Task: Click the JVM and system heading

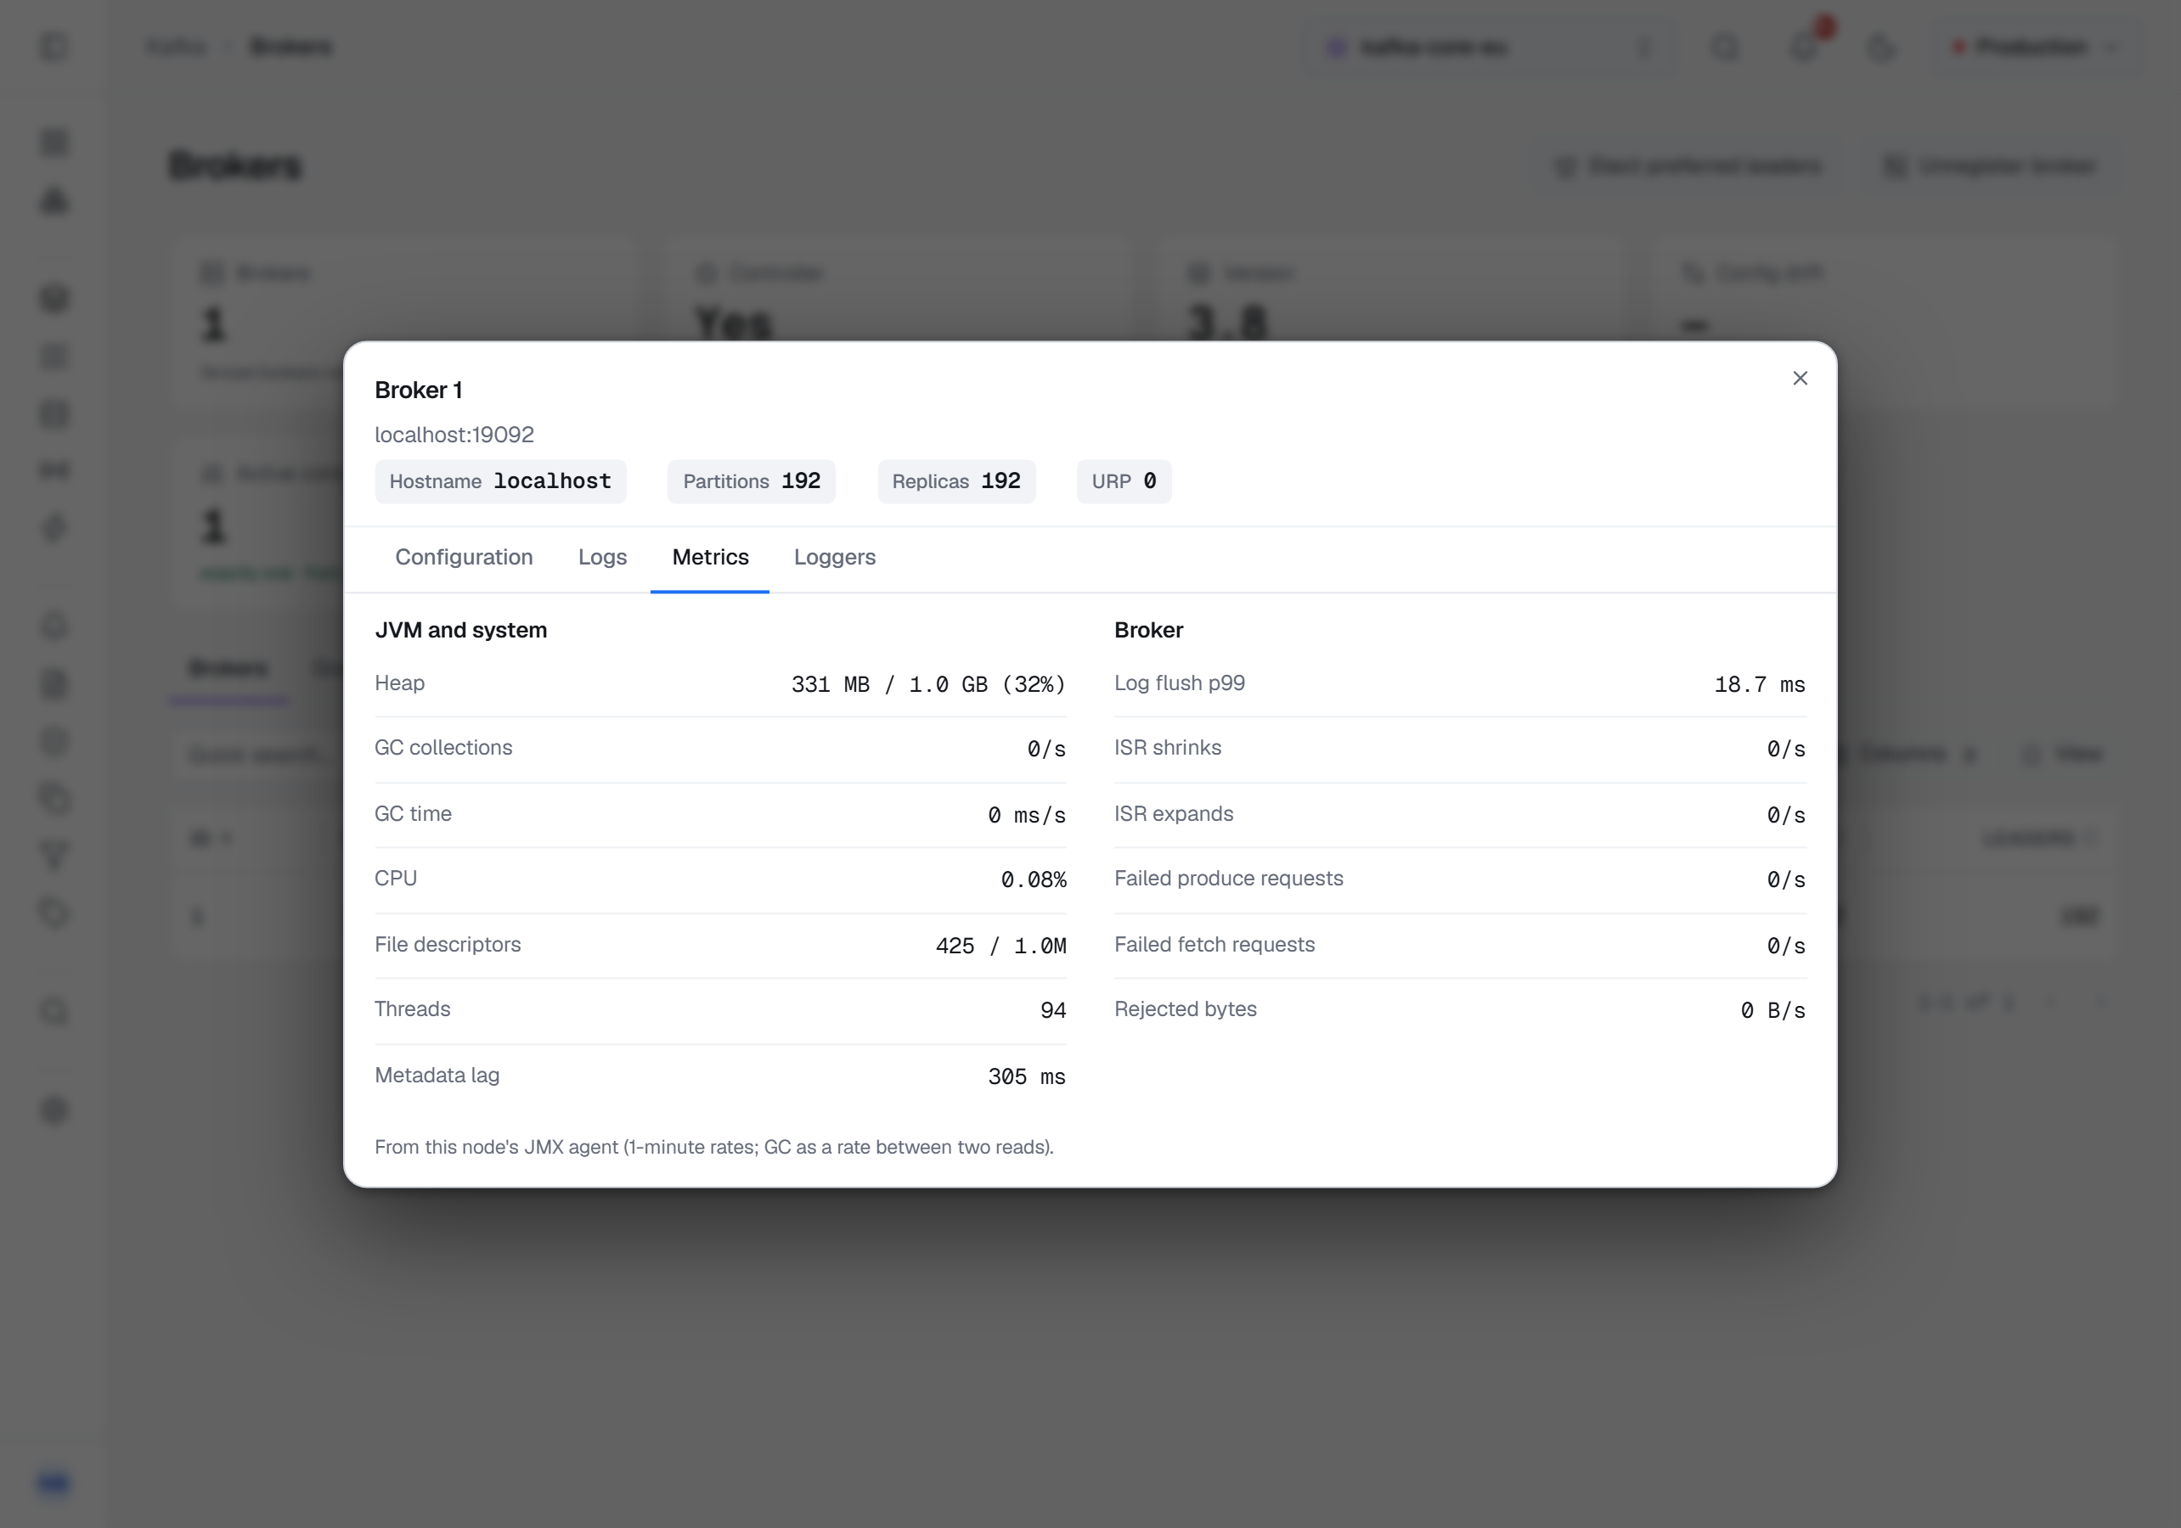Action: [460, 630]
